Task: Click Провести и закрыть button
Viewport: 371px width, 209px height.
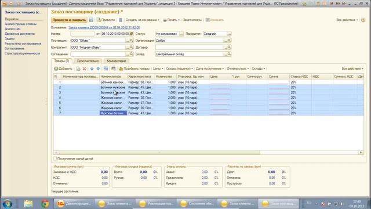Action: [x=69, y=20]
